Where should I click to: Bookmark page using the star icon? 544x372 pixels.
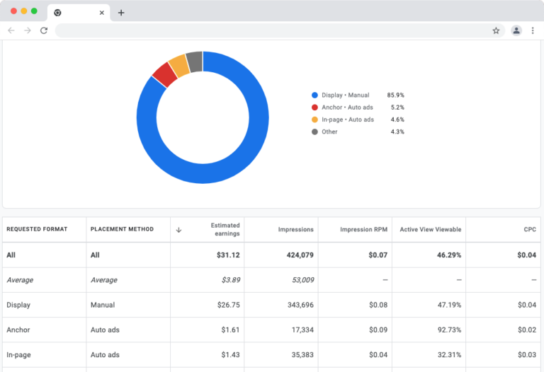click(x=496, y=30)
